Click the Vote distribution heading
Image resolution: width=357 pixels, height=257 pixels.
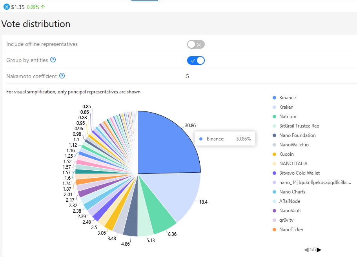36,24
